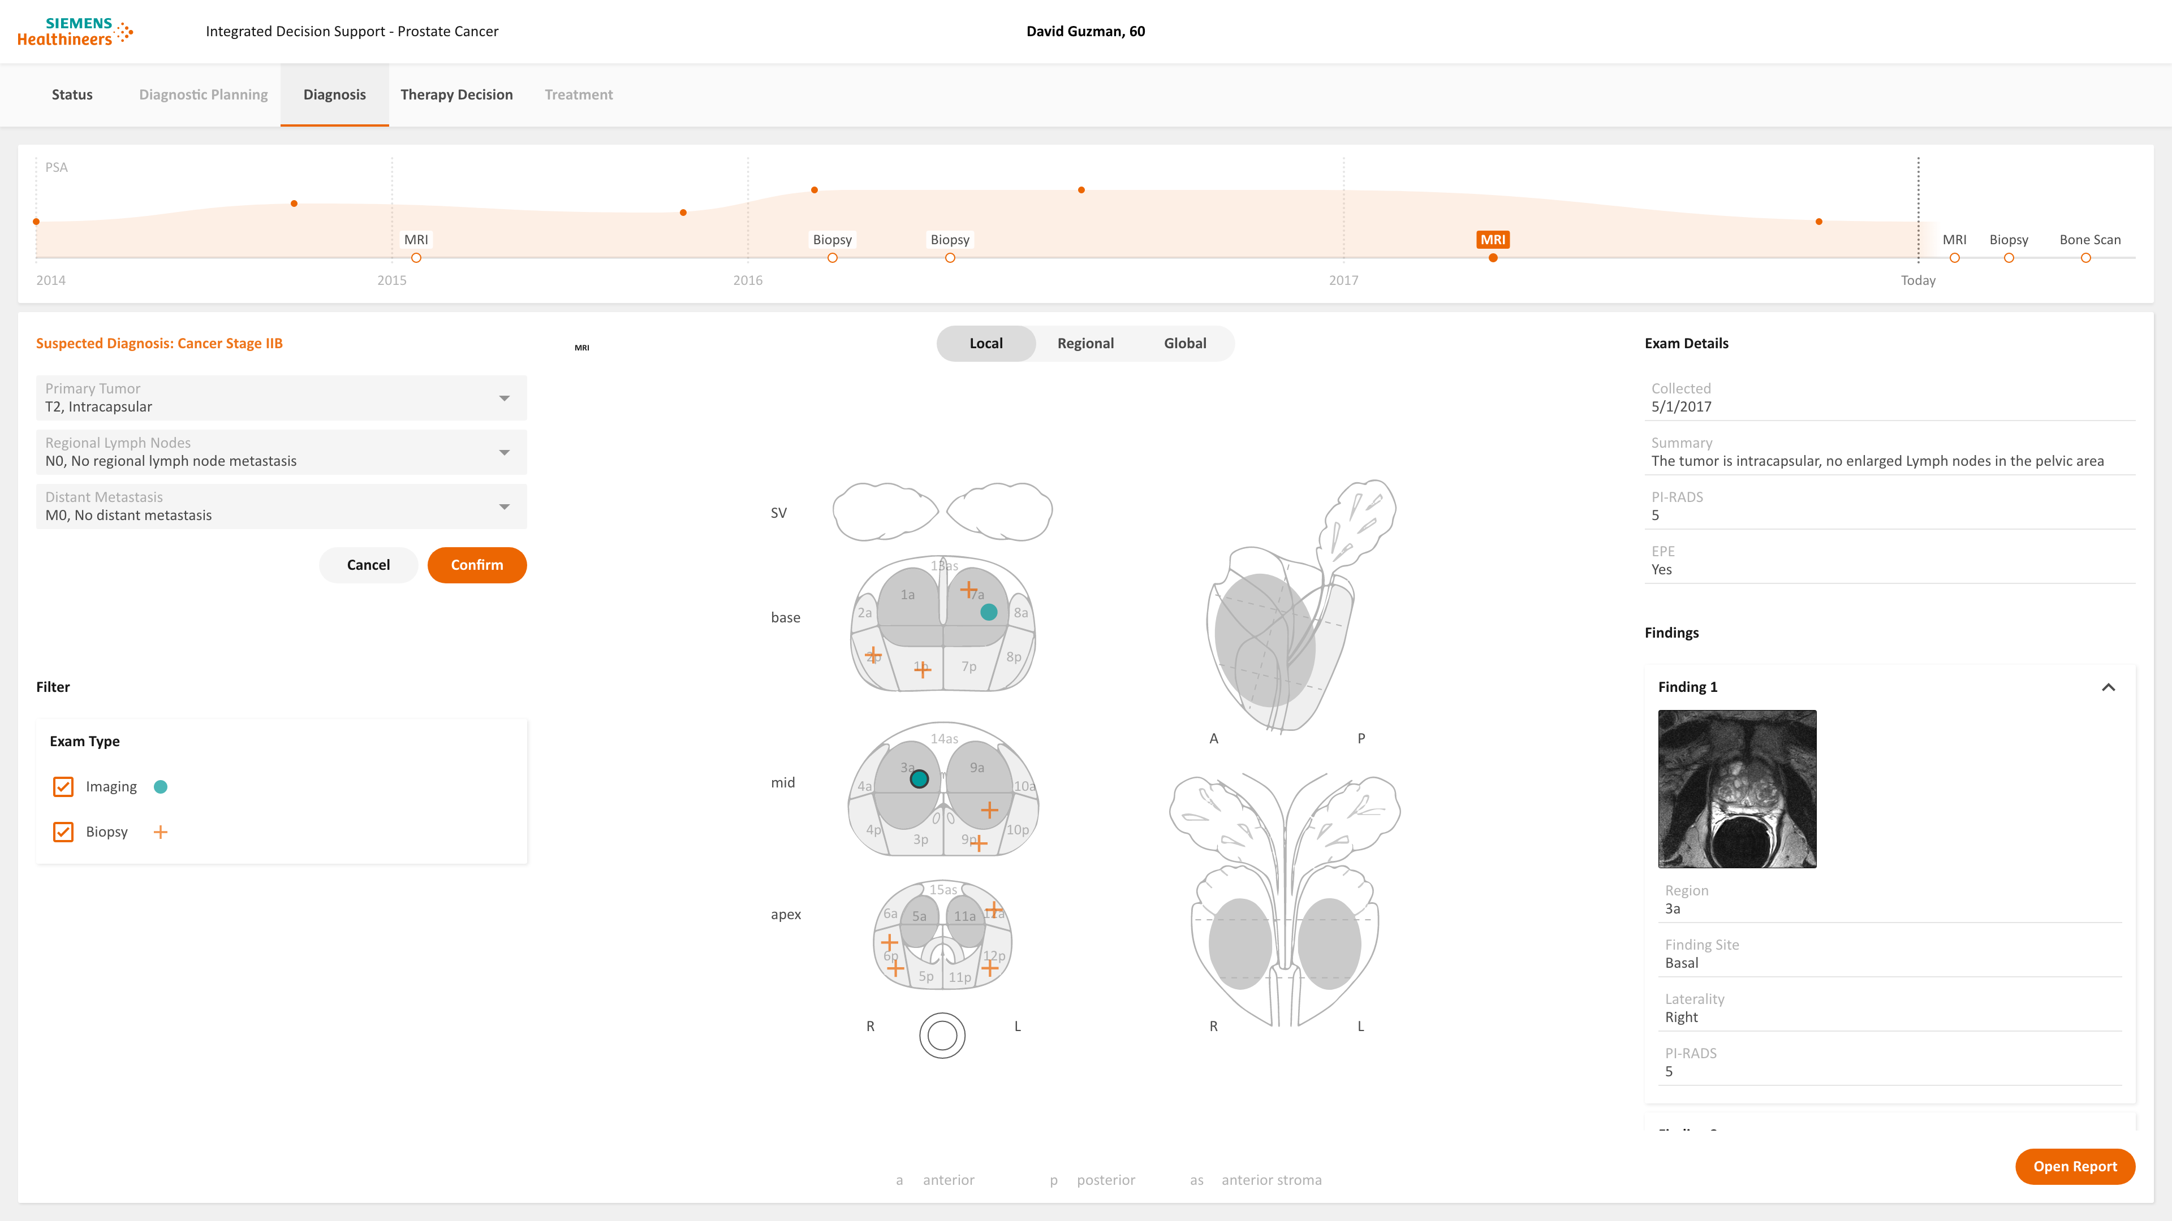Switch to the Diagnostic Planning tab

[x=203, y=94]
